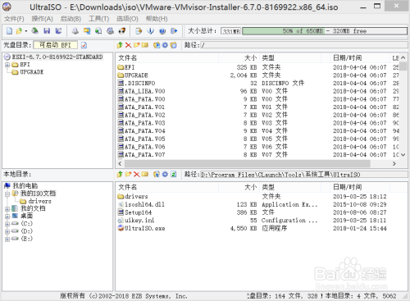Click the Make CD/DVD image icon
This screenshot has height=301, width=410.
tap(75, 31)
